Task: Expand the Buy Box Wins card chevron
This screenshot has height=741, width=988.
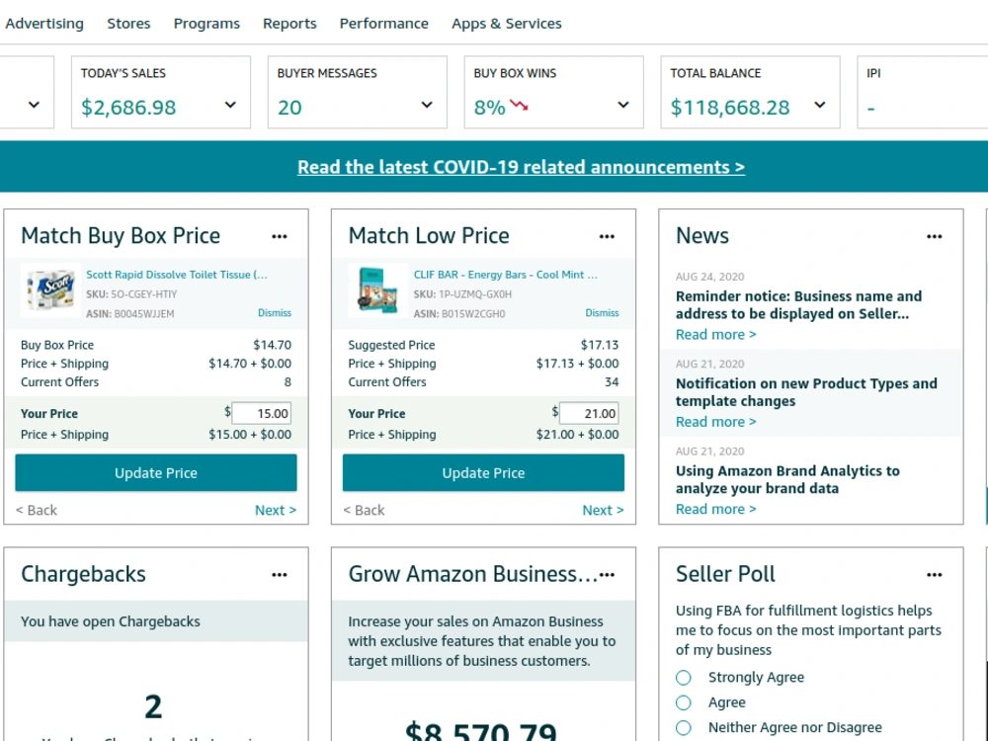Action: pos(623,106)
